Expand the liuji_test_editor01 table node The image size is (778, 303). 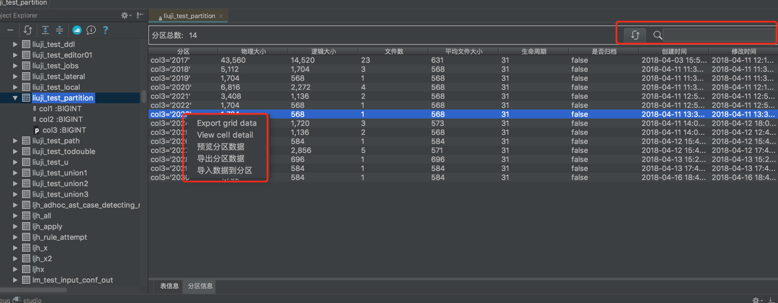click(15, 55)
